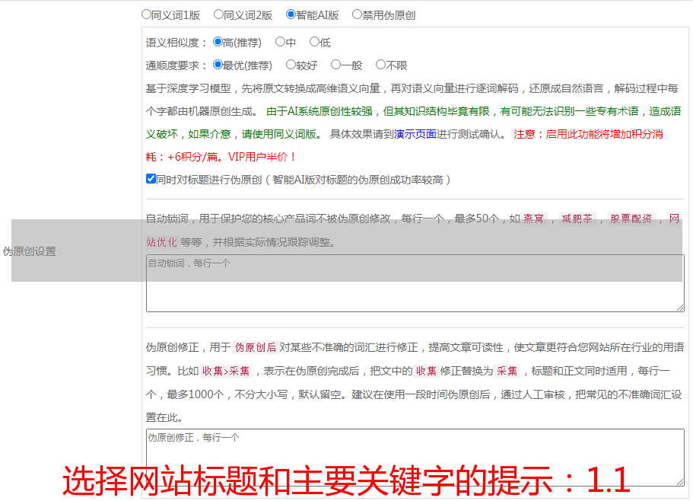Click the 收集>采集 example code
Viewport: 693px width, 501px height.
[226, 371]
